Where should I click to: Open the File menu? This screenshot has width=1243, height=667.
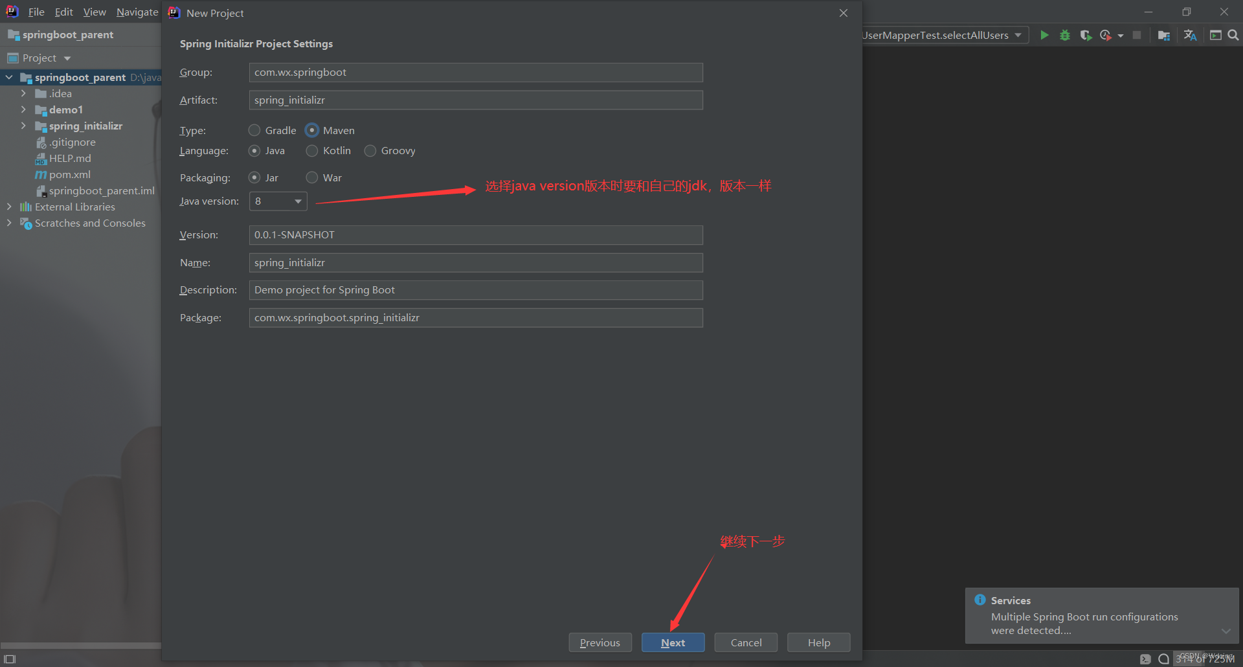pos(36,12)
